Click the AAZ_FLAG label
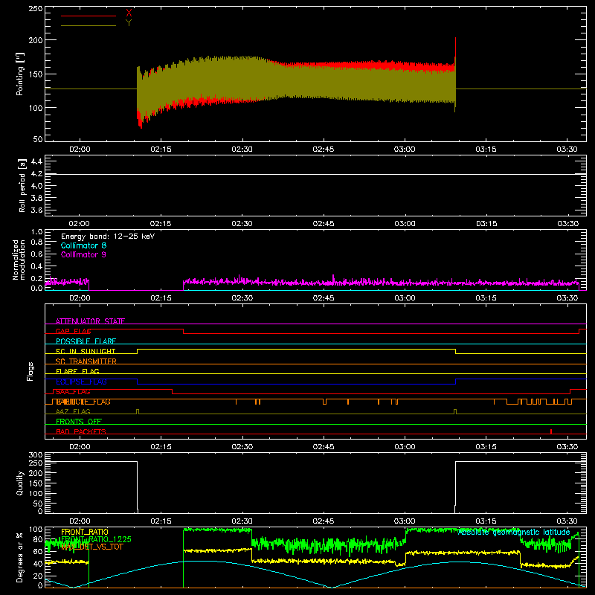This screenshot has width=595, height=595. coord(73,411)
